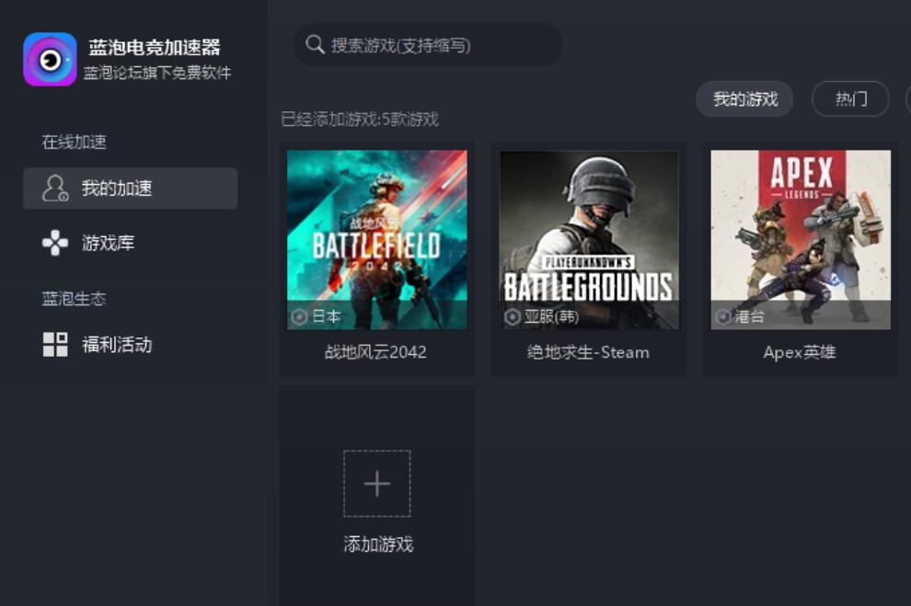Switch to the 热门 tab
The image size is (911, 606).
tap(850, 98)
